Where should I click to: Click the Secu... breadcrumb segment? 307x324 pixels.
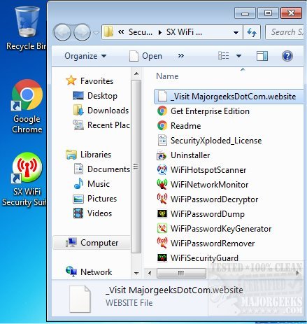[141, 32]
